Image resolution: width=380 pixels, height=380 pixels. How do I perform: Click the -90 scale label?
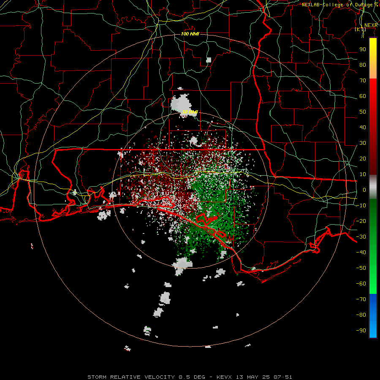click(361, 331)
